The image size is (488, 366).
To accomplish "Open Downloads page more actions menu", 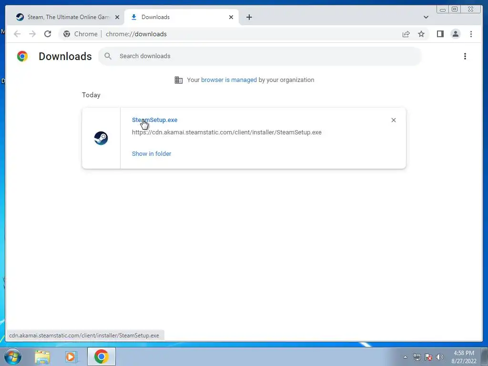I will (465, 56).
